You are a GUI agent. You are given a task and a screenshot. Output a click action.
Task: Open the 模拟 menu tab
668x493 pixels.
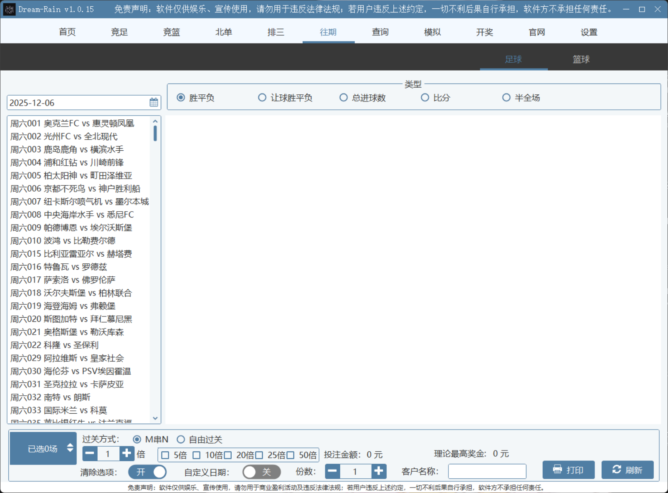(432, 32)
